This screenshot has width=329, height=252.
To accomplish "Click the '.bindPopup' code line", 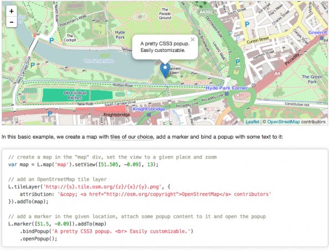I will pos(106,231).
